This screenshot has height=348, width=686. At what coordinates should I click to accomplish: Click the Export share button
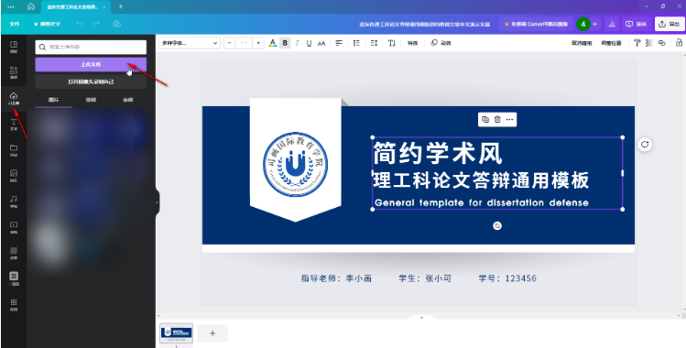coord(670,24)
